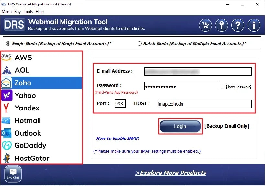265x186 pixels.
Task: Click the Yahoo purple logo icon
Action: 7,95
